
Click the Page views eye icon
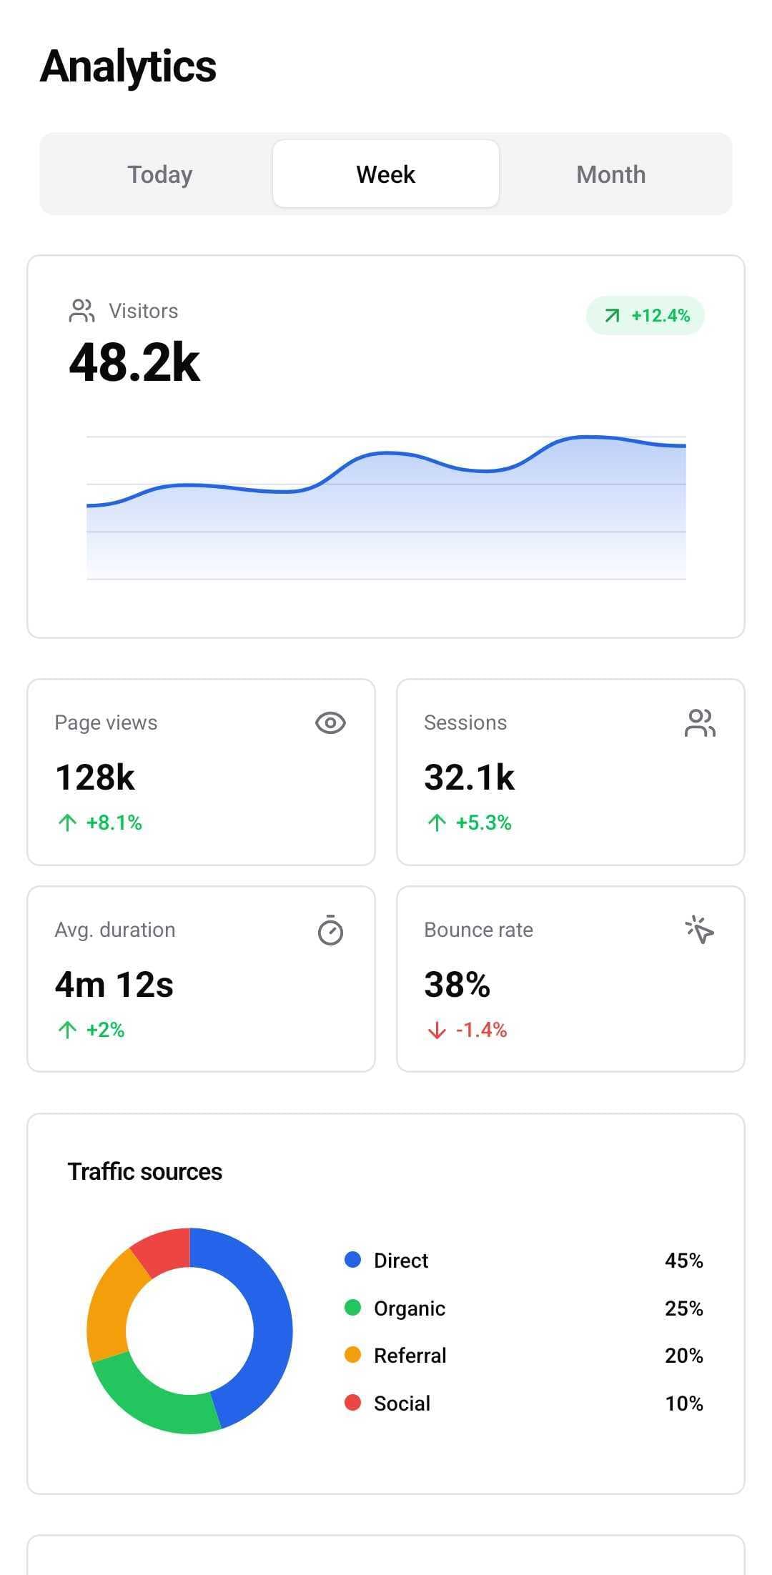pos(330,722)
